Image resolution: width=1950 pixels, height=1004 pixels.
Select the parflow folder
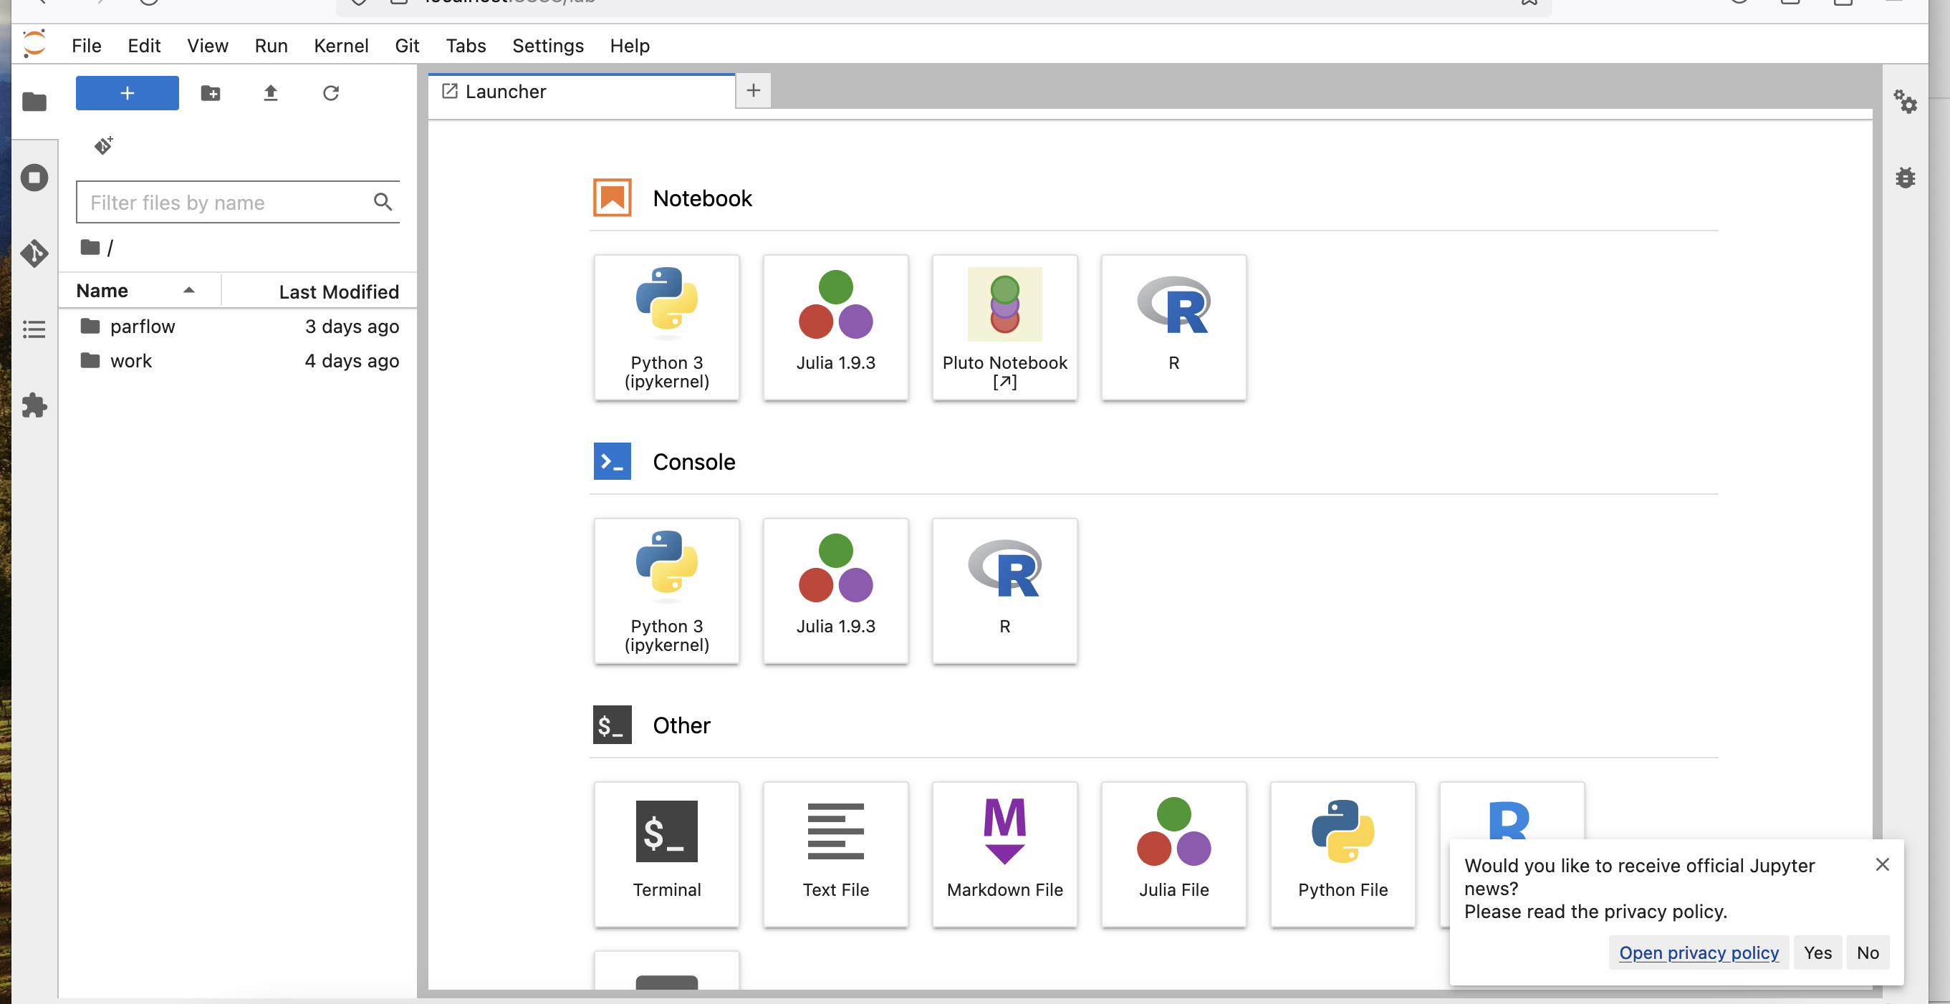coord(238,326)
